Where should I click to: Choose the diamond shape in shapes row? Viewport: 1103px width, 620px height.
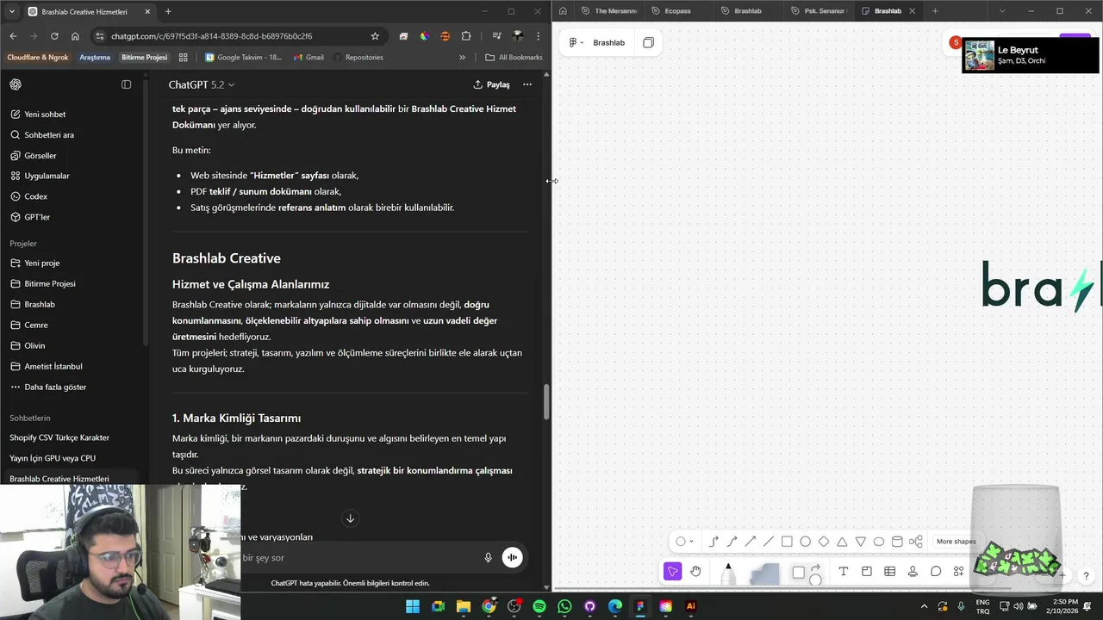coord(824,542)
